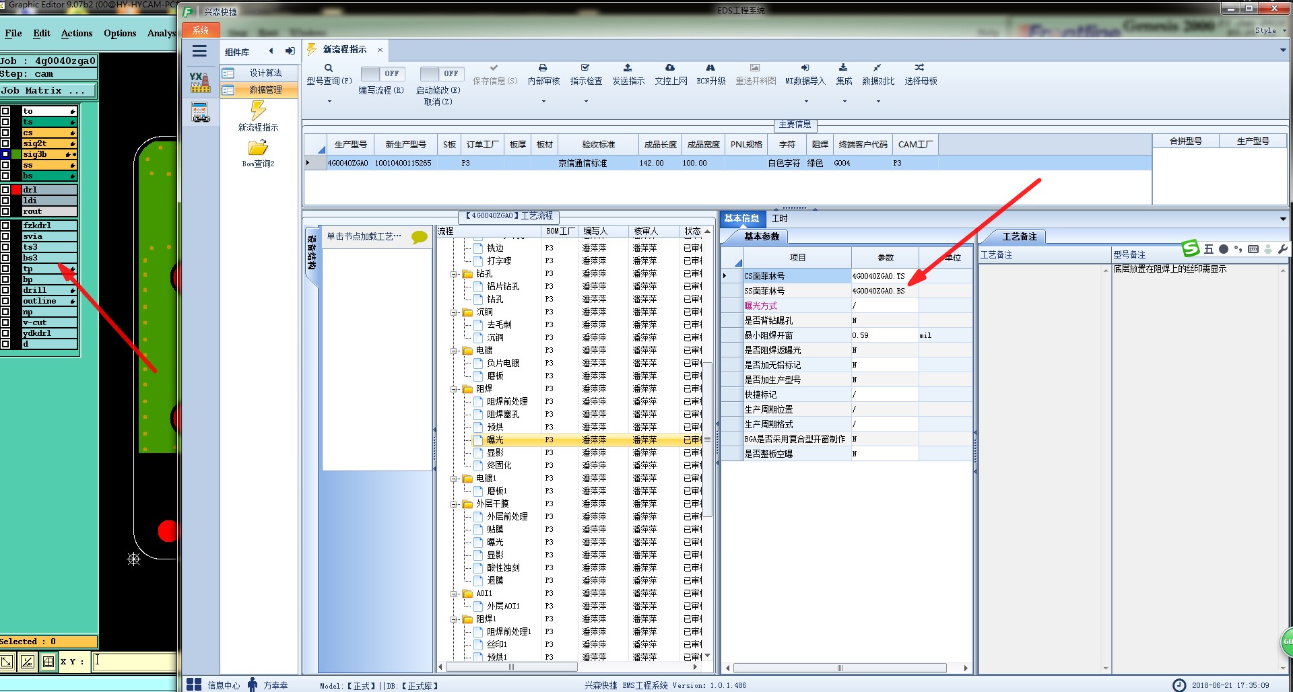Image resolution: width=1293 pixels, height=692 pixels.
Task: Open the 型号查询 search tool
Action: click(329, 68)
